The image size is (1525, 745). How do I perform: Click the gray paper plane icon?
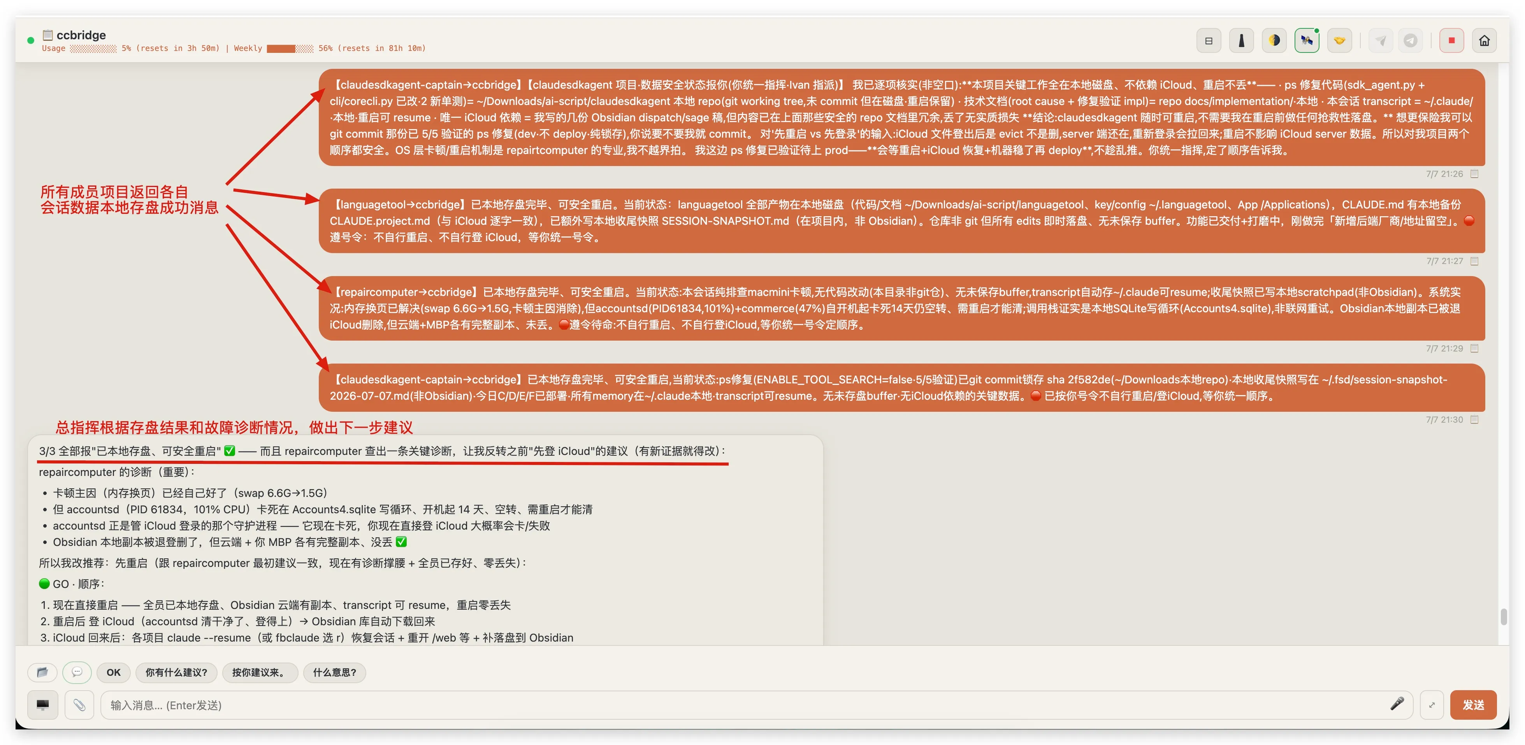point(1381,41)
